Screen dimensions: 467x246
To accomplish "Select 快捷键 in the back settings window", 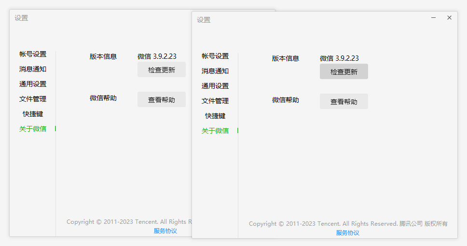I will tap(33, 114).
